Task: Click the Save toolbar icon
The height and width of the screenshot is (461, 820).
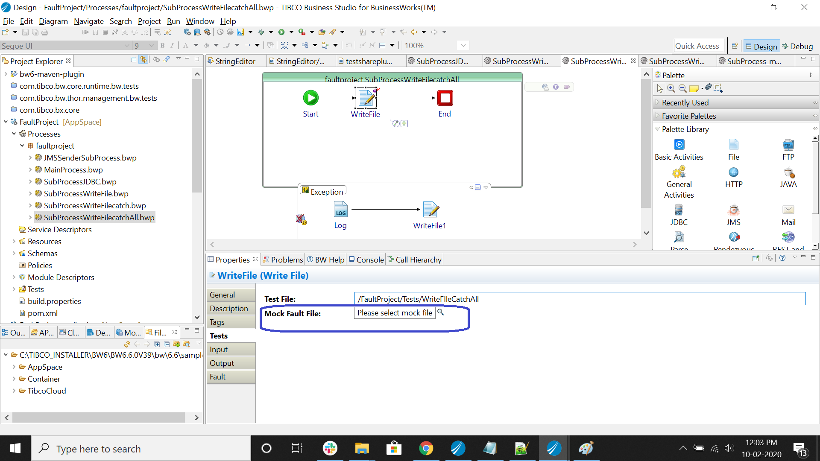Action: coord(25,32)
